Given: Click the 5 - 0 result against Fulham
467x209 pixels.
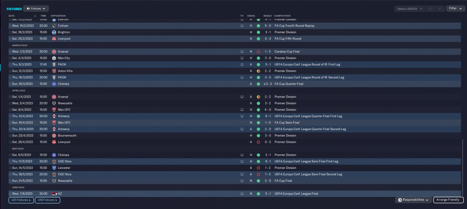Looking at the screenshot, I should coord(268,26).
